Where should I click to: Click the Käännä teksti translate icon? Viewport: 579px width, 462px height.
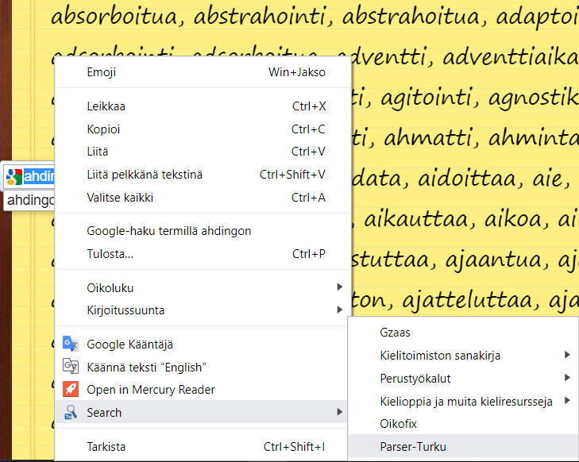(71, 367)
